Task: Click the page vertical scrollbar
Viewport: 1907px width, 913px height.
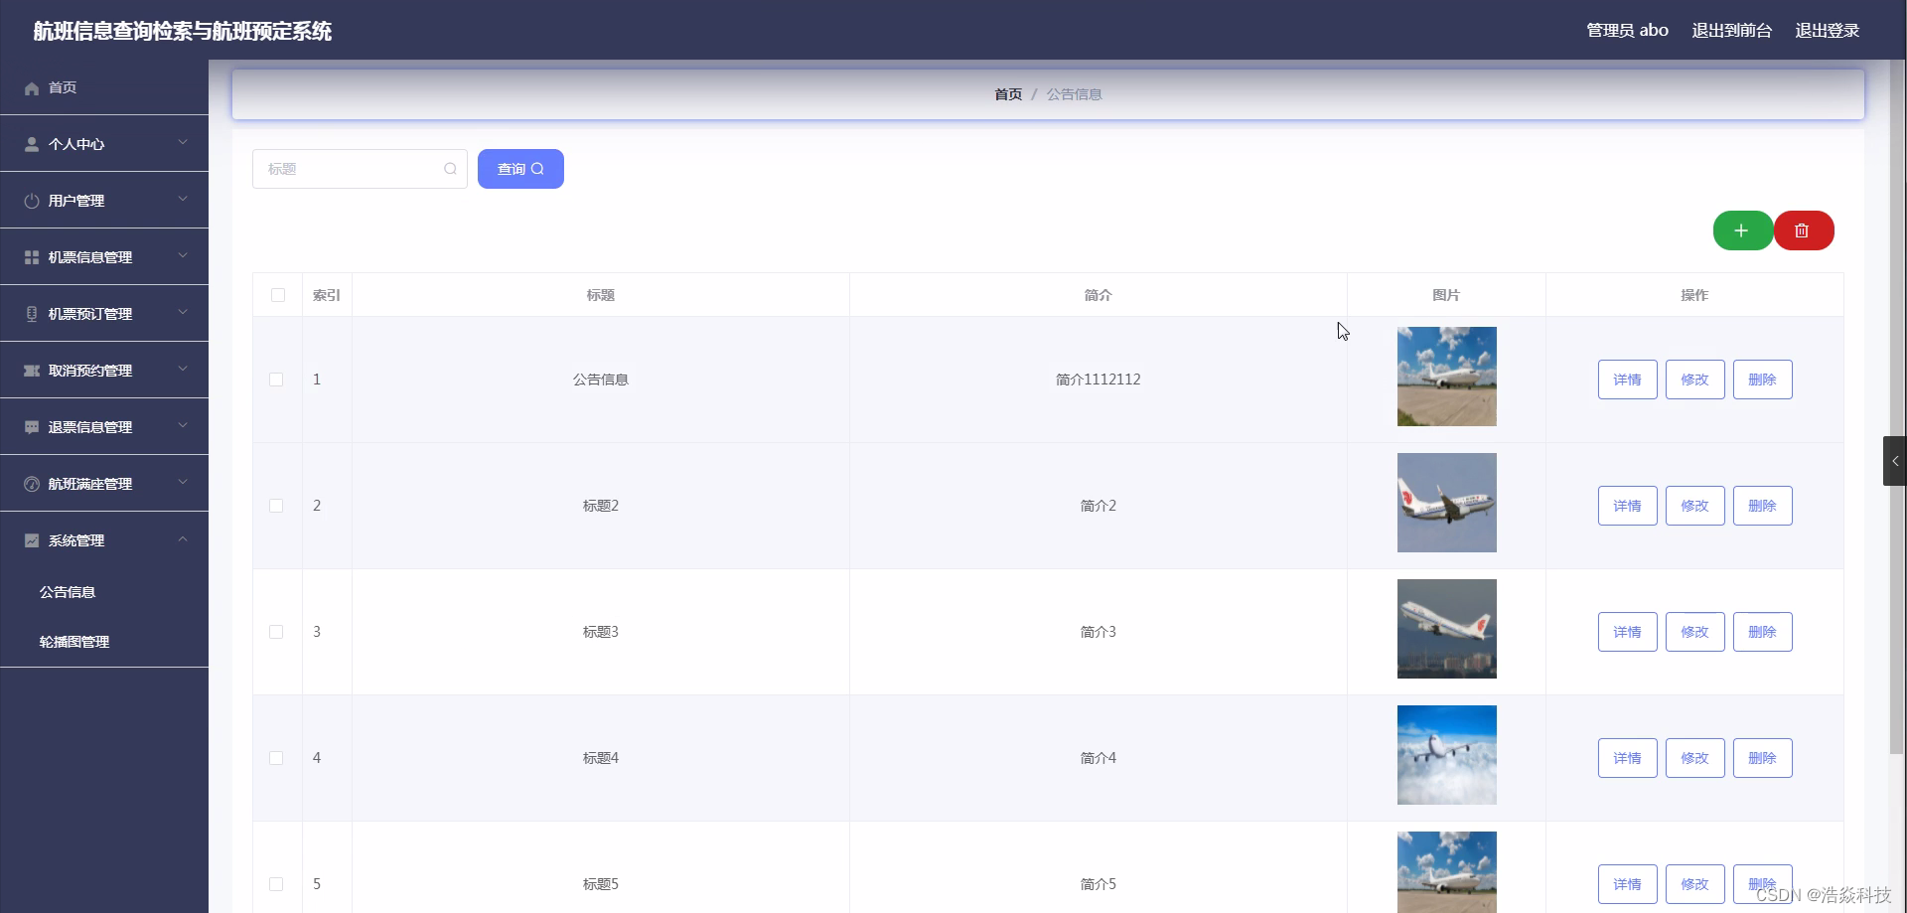Action: (x=1898, y=407)
